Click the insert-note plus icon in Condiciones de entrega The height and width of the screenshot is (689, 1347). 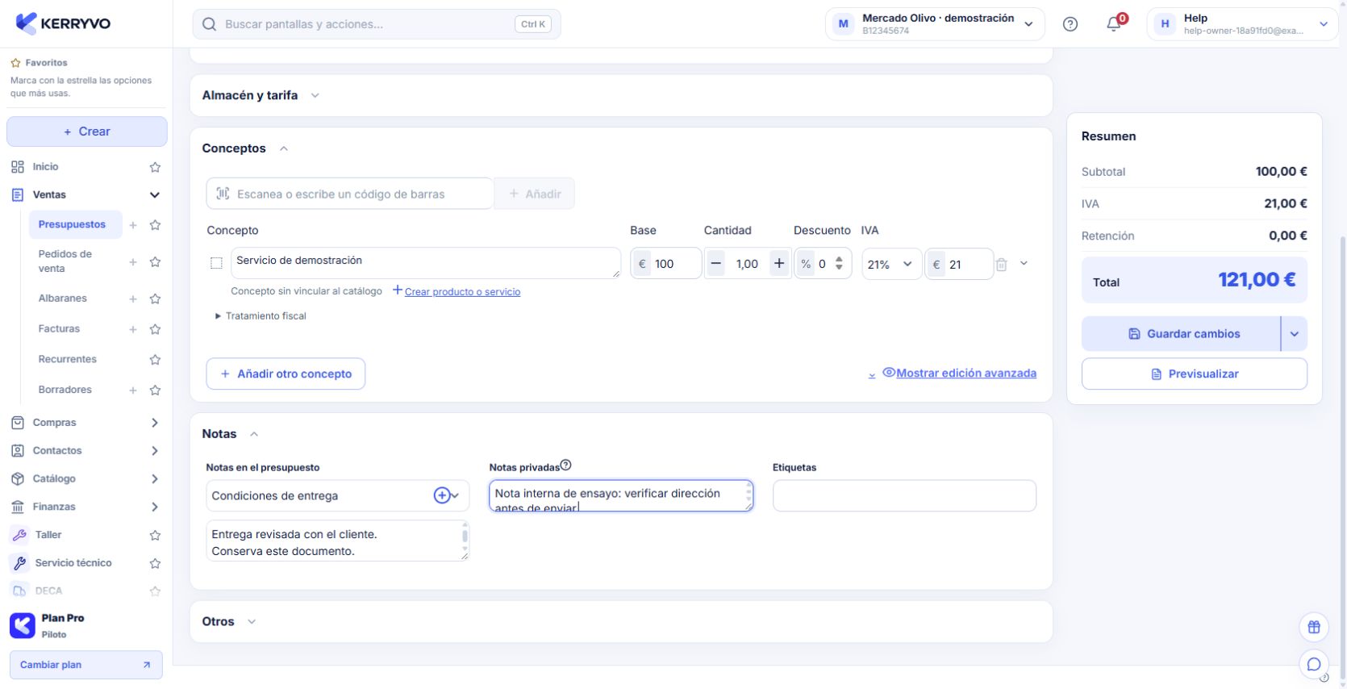[442, 495]
